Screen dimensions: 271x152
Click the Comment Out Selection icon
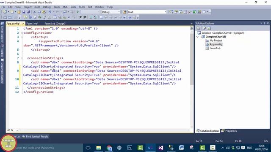click(x=91, y=17)
